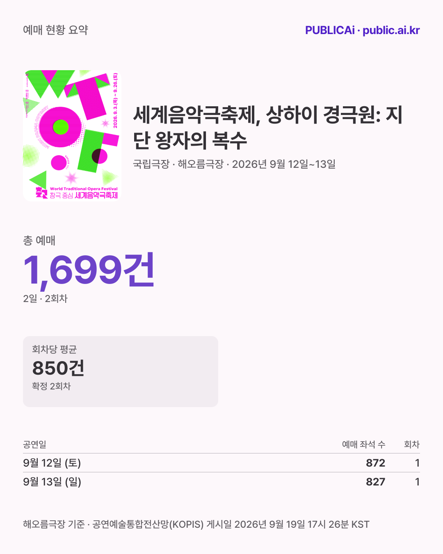Click the 850건 average value

tap(58, 368)
